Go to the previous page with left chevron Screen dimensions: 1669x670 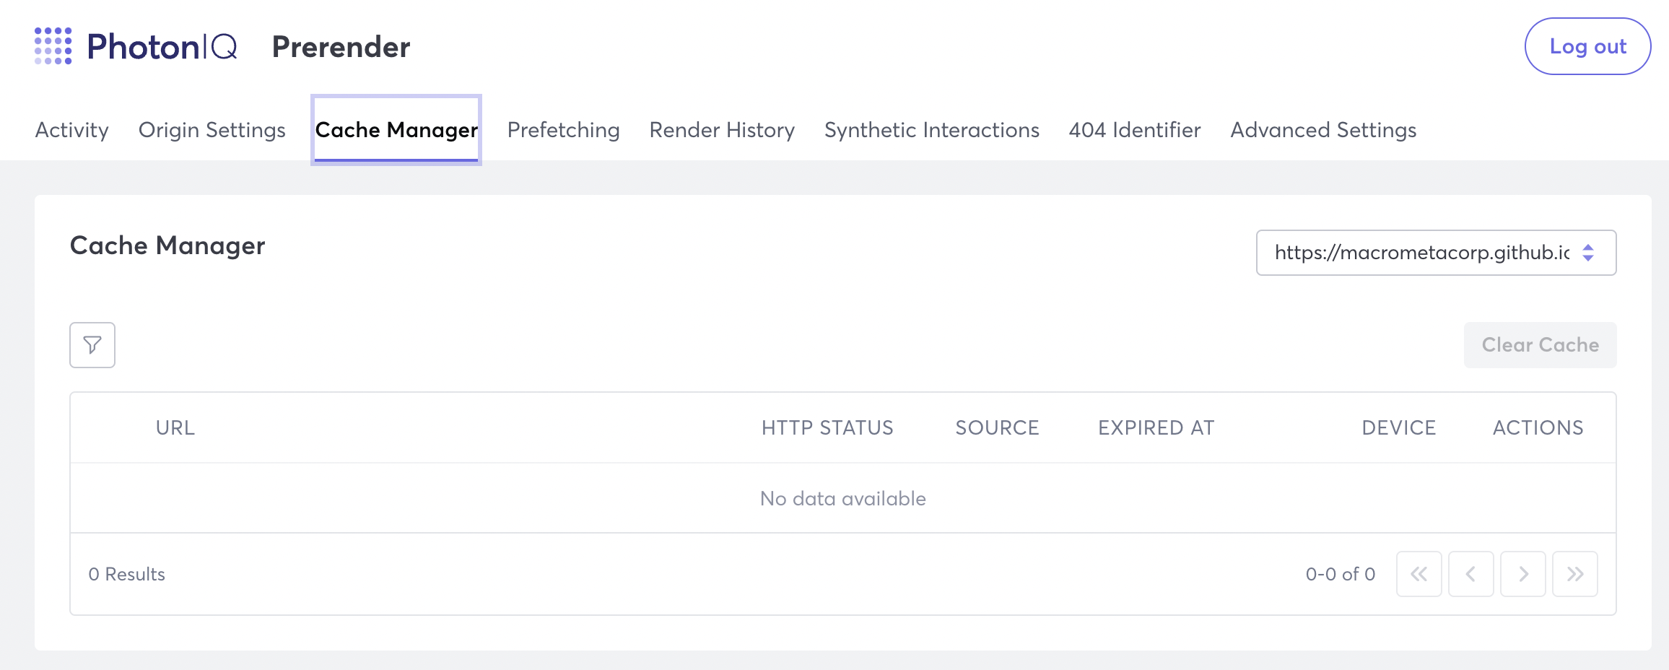coord(1471,573)
